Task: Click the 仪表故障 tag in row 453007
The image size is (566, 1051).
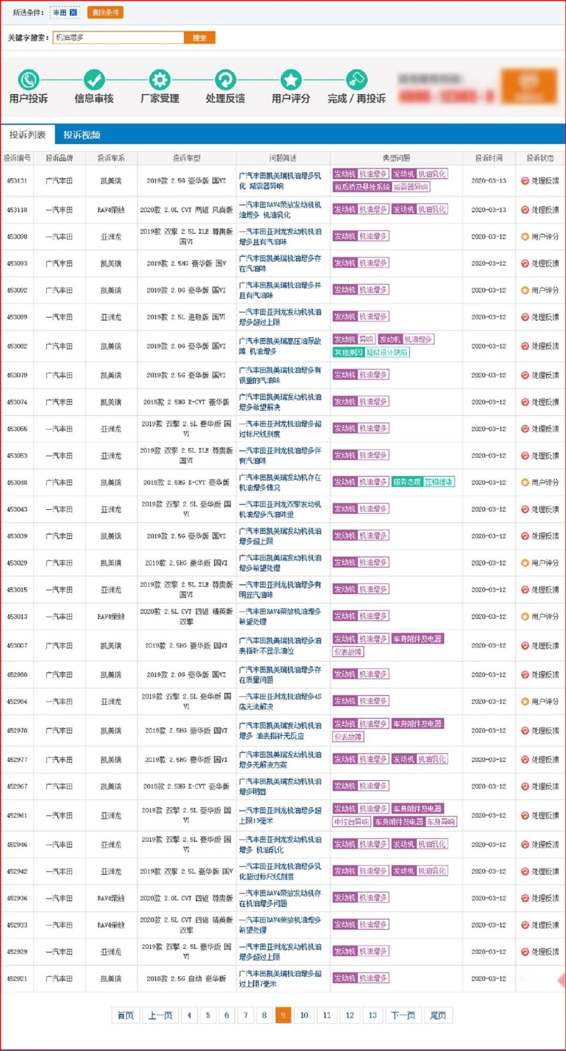Action: (348, 652)
